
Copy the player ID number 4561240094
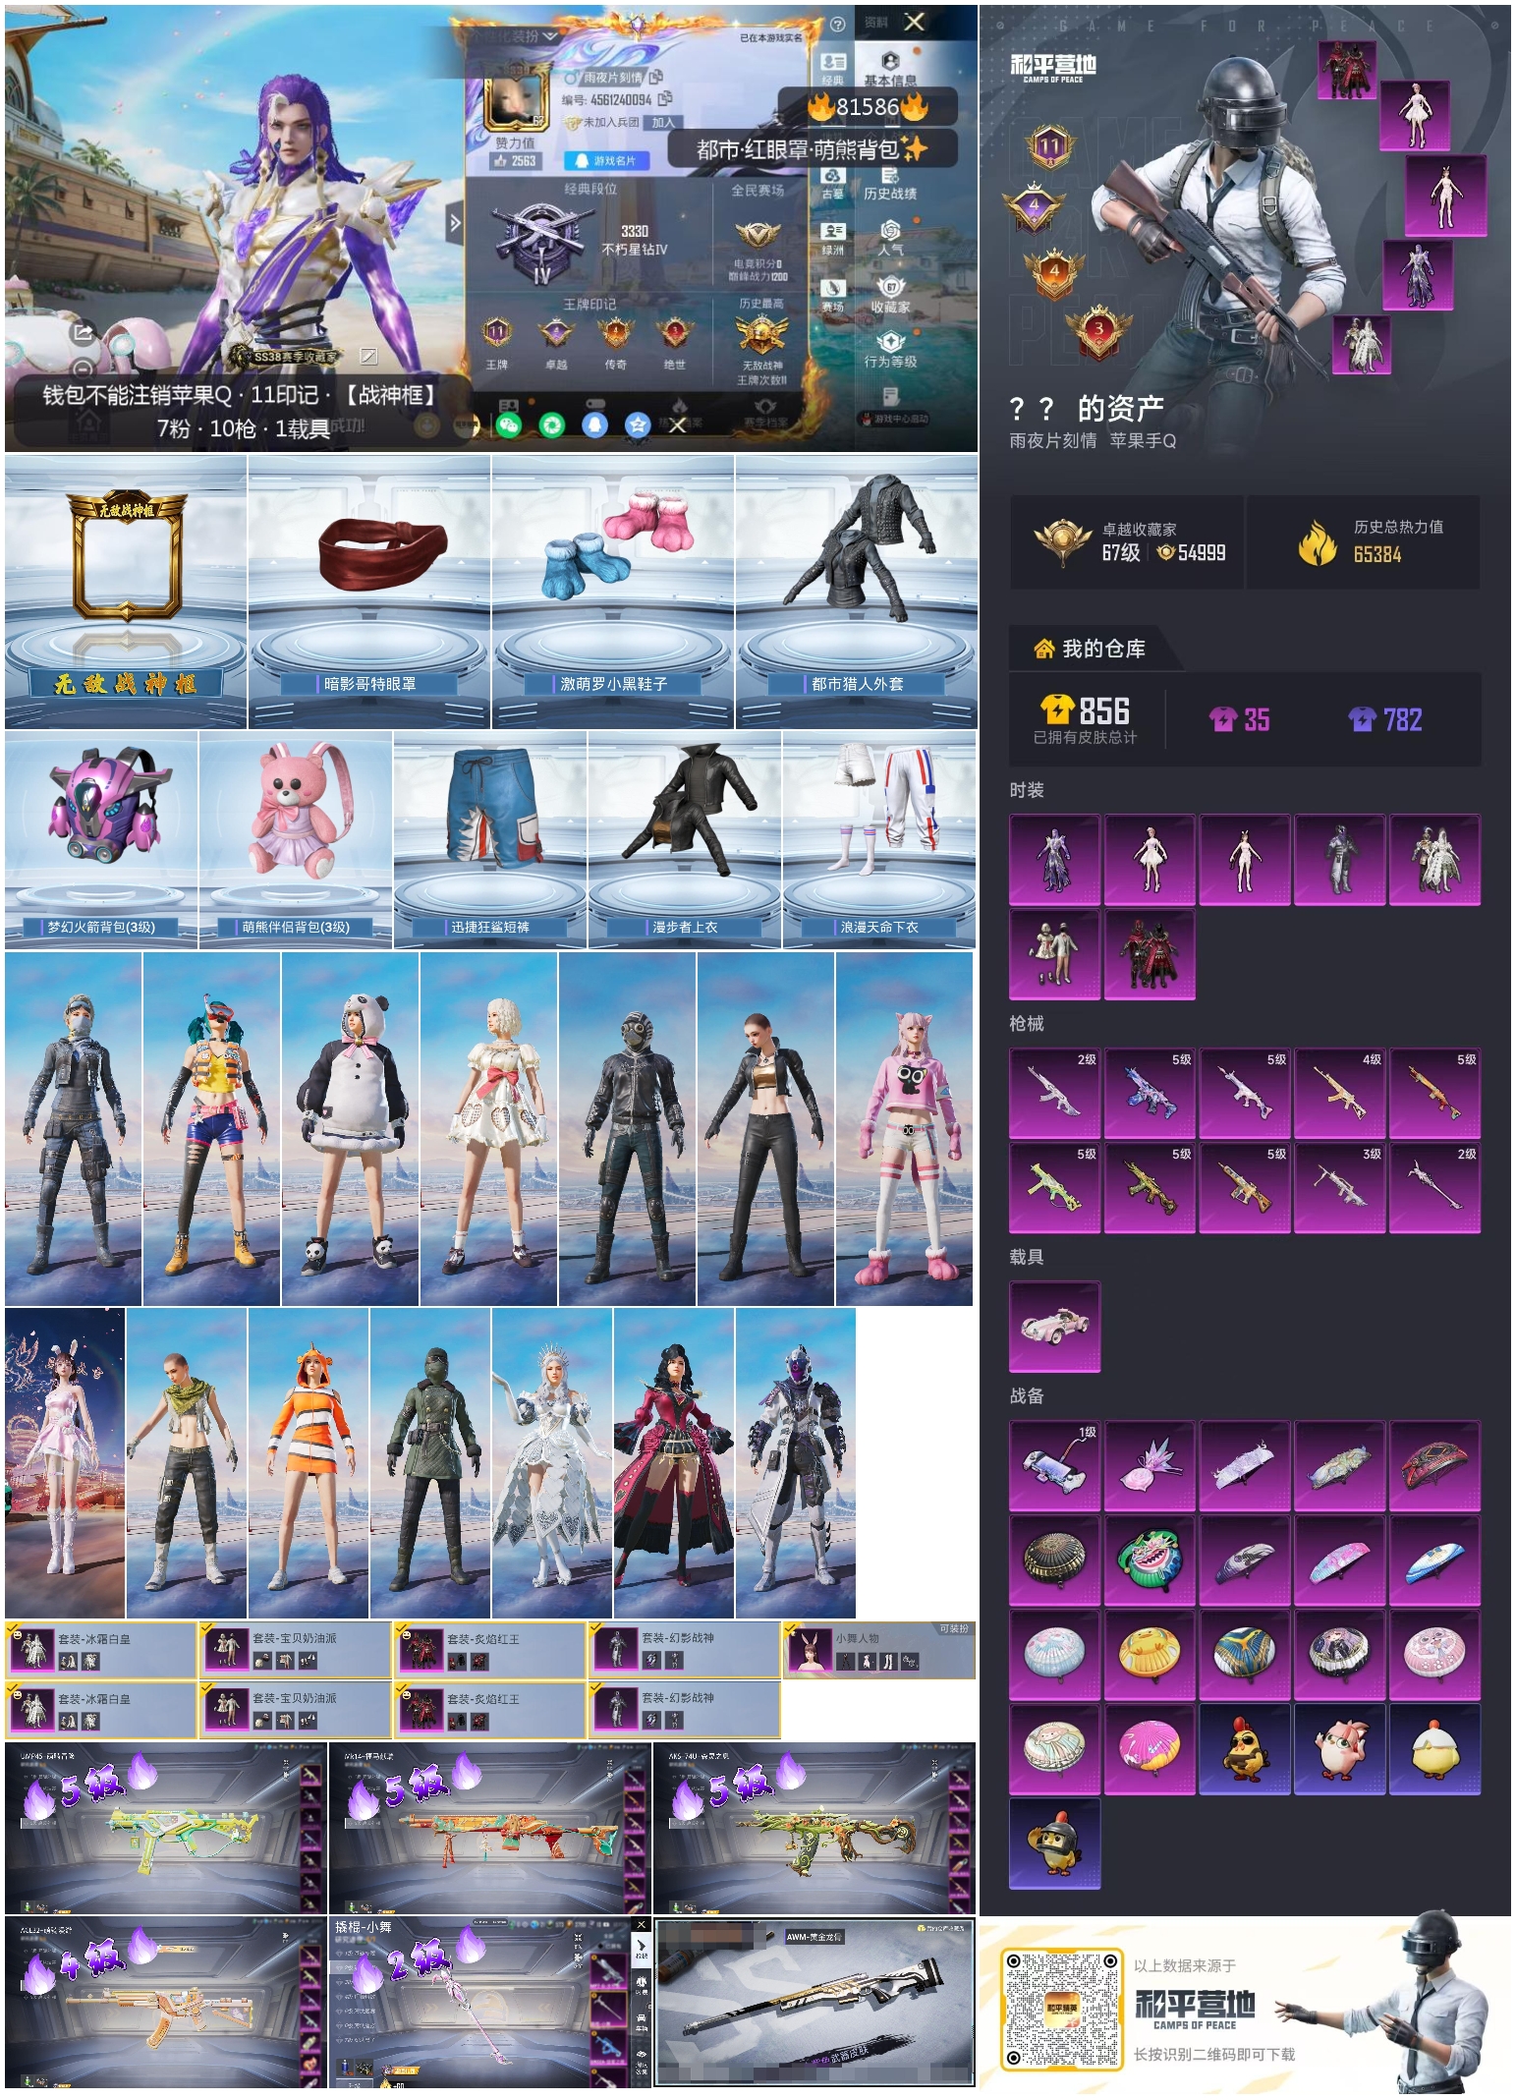pos(665,98)
